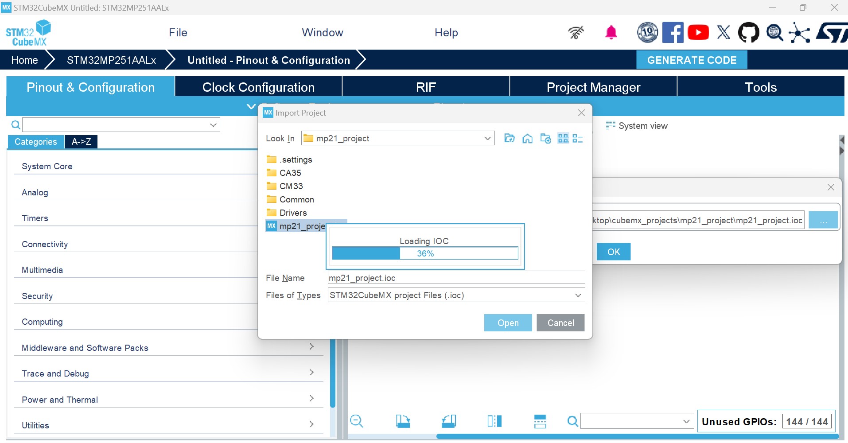Switch to Clock Configuration tab

258,87
